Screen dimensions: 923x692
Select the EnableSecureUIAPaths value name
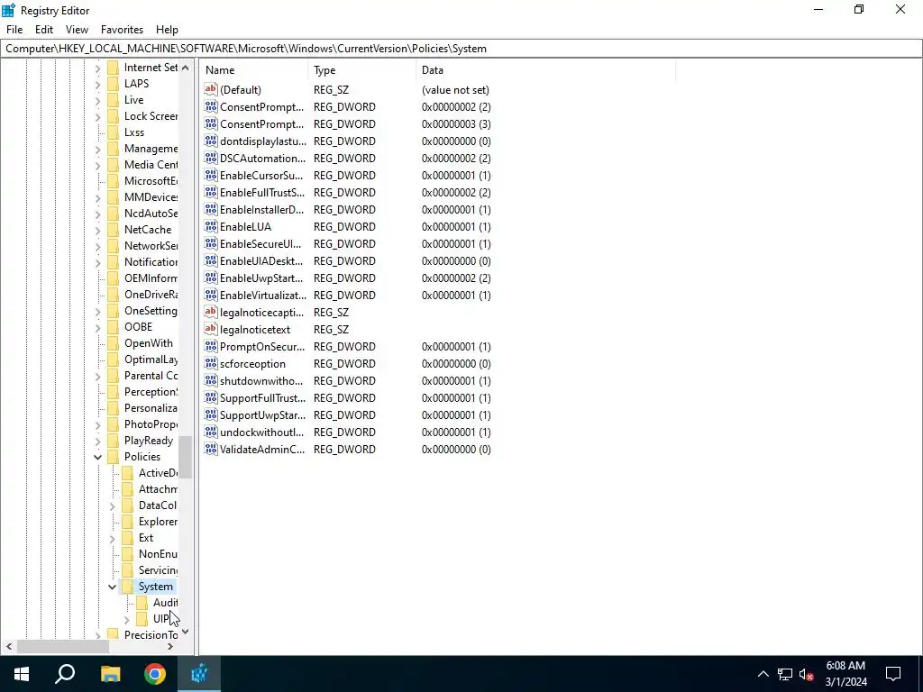pyautogui.click(x=260, y=243)
